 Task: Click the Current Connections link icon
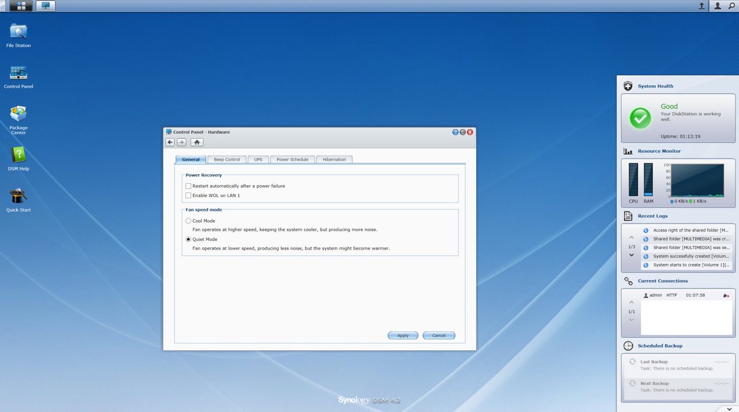[628, 281]
